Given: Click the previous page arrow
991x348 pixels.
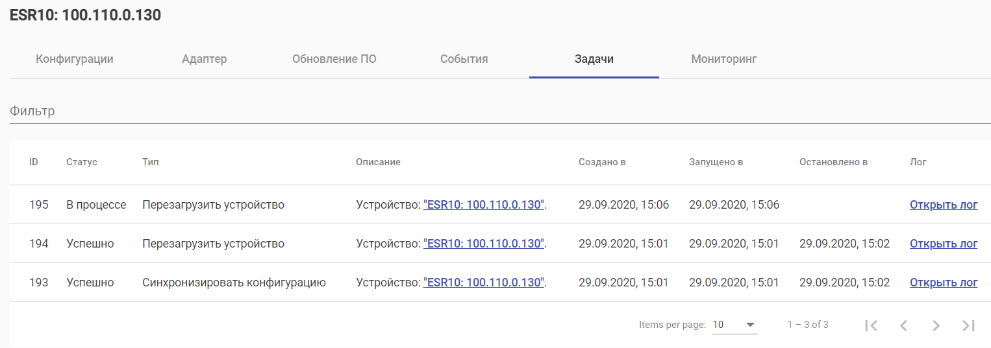Looking at the screenshot, I should point(903,325).
